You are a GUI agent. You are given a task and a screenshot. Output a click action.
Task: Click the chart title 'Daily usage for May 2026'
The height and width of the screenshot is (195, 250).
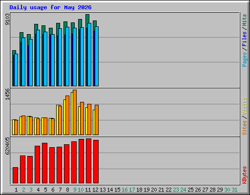coord(50,7)
